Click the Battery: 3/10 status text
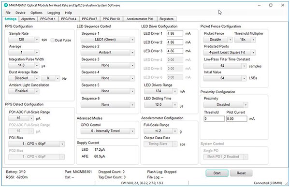Image resolution: width=290 pixels, height=187 pixels. click(x=16, y=172)
